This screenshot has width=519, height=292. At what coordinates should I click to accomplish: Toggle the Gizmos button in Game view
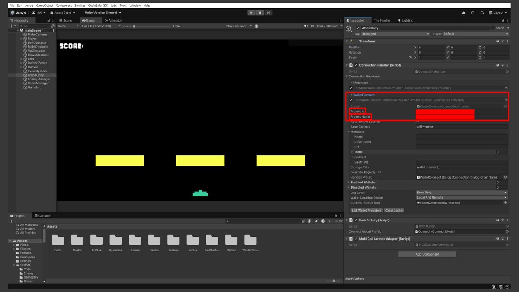pyautogui.click(x=332, y=26)
